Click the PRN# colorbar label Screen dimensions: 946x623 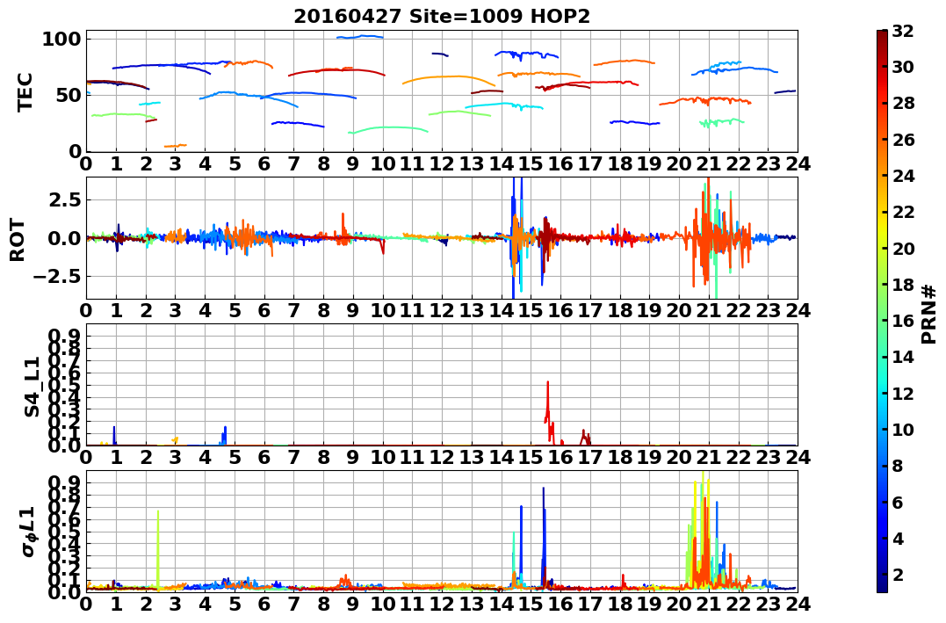point(929,315)
